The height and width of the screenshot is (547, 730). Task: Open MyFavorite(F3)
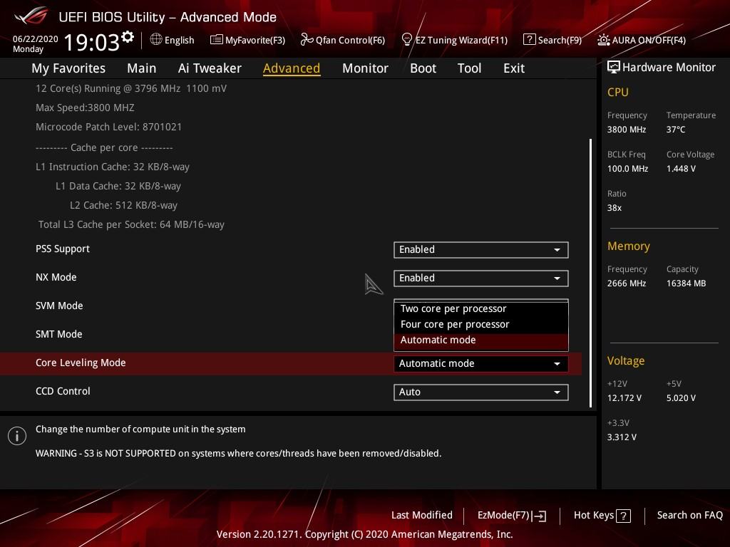pyautogui.click(x=247, y=40)
